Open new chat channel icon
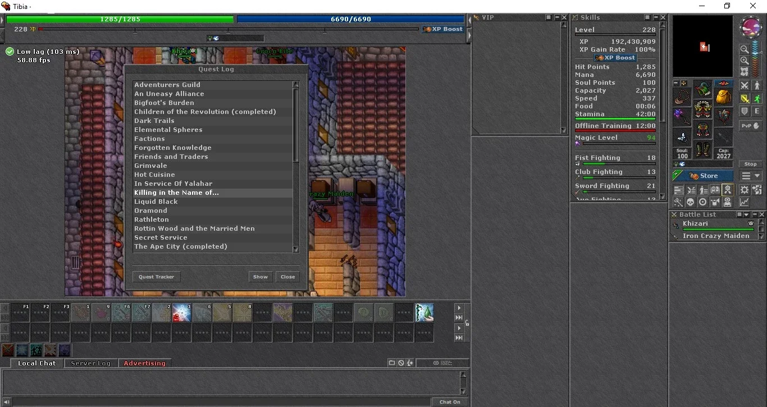Image resolution: width=767 pixels, height=407 pixels. point(392,363)
